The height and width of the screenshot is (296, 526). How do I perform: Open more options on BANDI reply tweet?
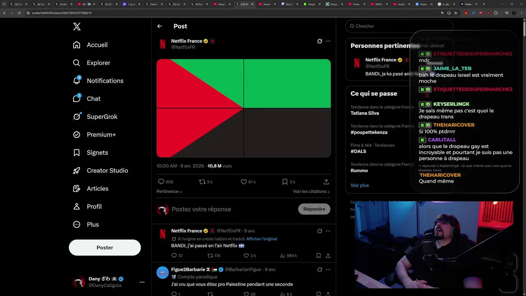pyautogui.click(x=328, y=231)
